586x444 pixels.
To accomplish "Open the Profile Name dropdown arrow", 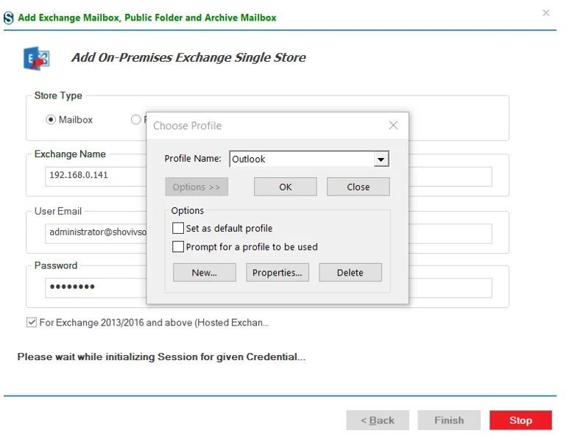I will pos(381,160).
